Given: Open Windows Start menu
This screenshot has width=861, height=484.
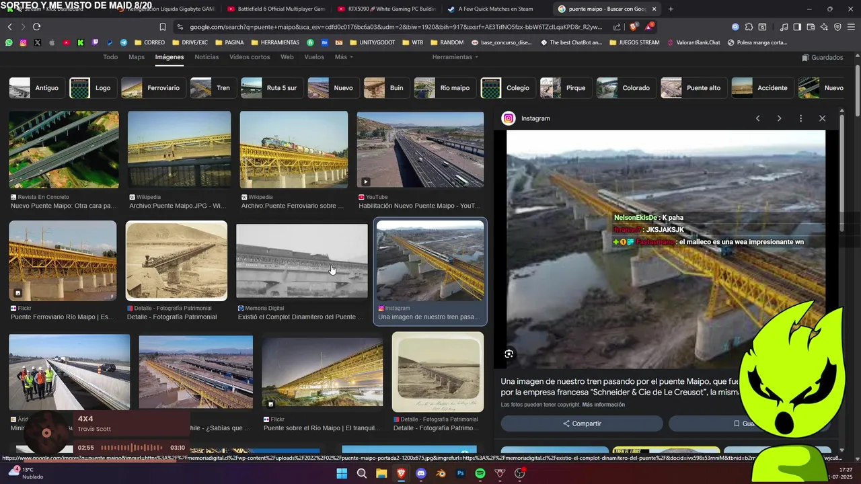Looking at the screenshot, I should (342, 473).
